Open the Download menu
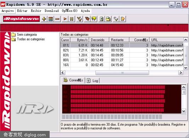 (x=52, y=11)
